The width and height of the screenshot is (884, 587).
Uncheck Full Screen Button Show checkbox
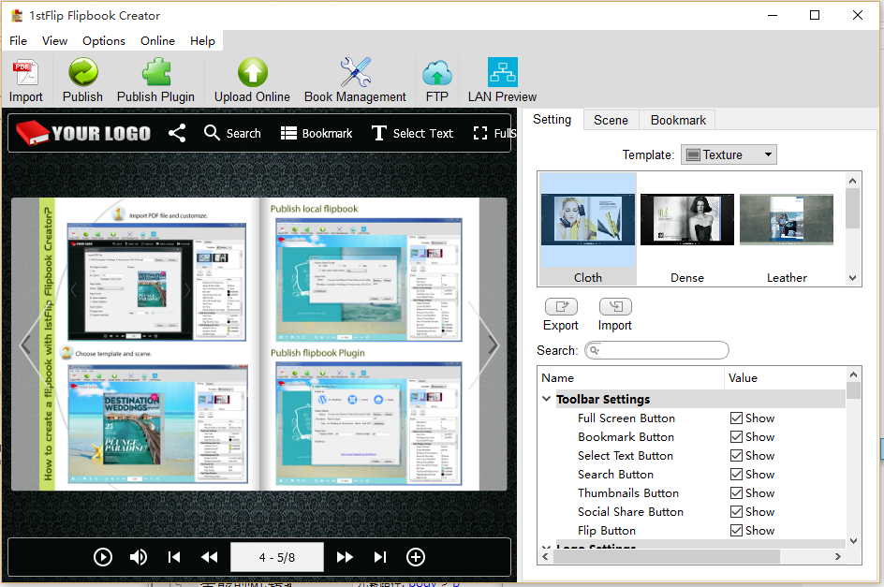point(737,418)
